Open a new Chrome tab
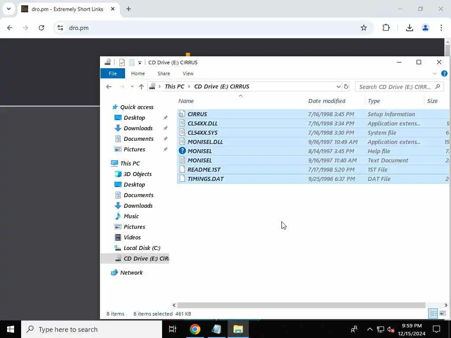Viewport: 451px width, 338px height. (x=129, y=9)
